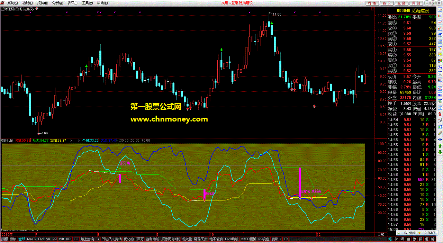
Task: Click the yellow face sidebar icon
Action: click(440, 54)
